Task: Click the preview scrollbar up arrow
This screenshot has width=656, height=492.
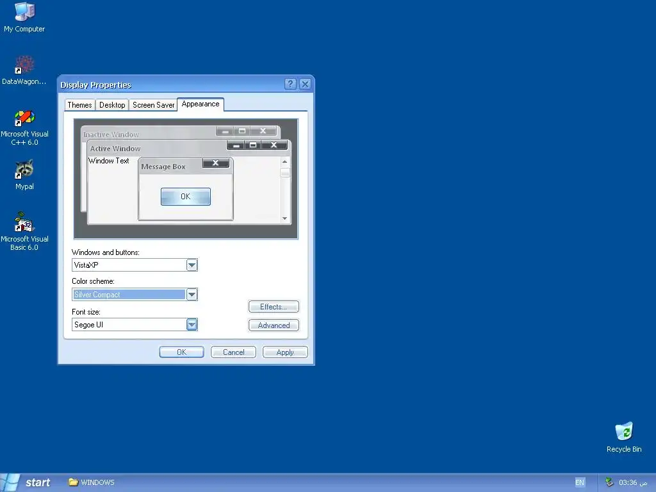Action: 285,161
